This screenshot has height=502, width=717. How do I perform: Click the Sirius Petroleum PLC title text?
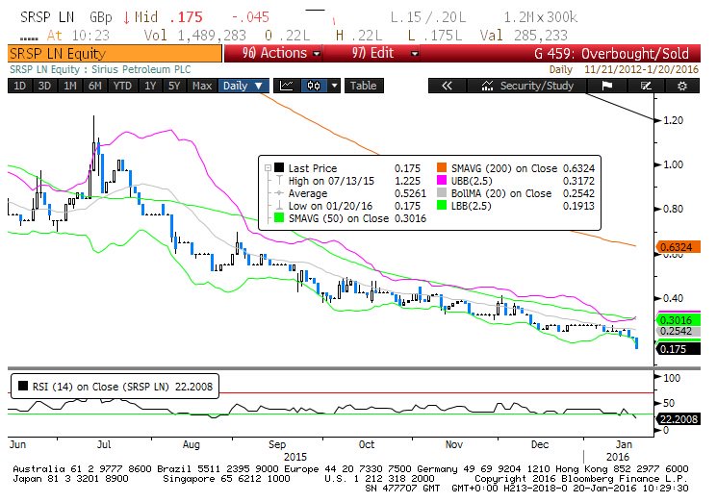(x=141, y=69)
